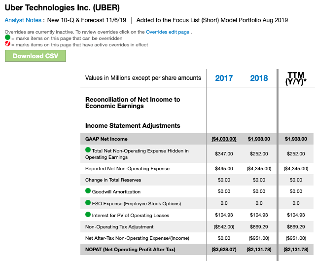The height and width of the screenshot is (261, 315).
Task: Open the Overrides edit page link
Action: pyautogui.click(x=168, y=32)
